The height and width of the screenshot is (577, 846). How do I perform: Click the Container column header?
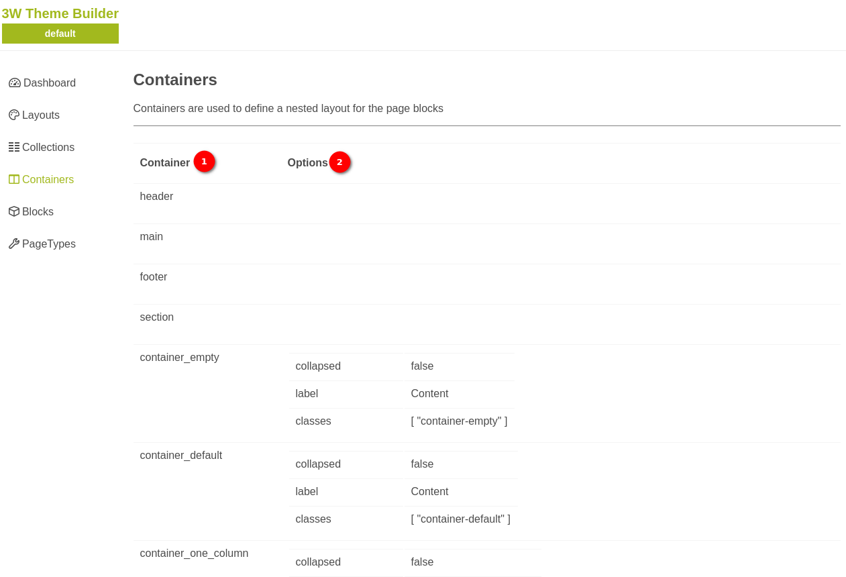[164, 163]
